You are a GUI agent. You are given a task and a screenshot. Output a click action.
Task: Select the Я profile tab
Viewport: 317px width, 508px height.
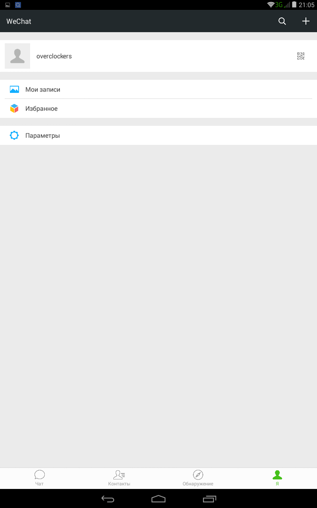[x=277, y=478]
